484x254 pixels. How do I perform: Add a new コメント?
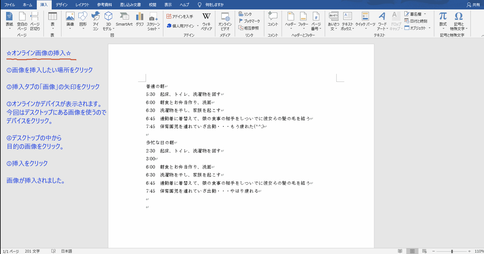pos(273,20)
